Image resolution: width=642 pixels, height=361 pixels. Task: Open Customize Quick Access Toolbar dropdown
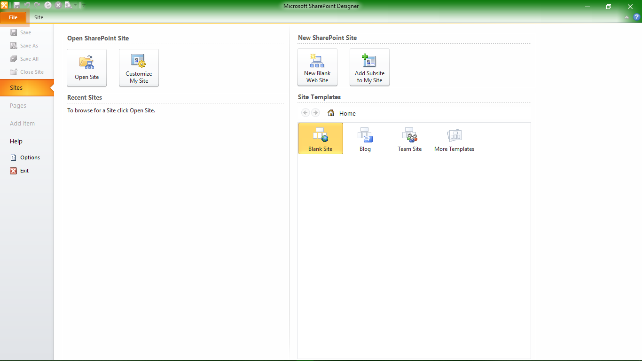[84, 6]
